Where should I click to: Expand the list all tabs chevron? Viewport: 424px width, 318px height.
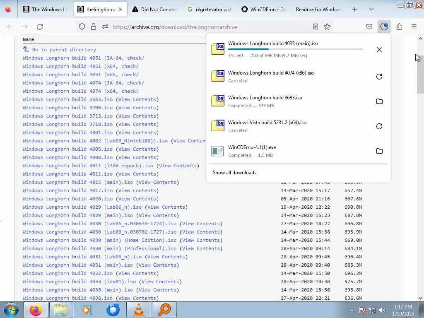click(371, 10)
